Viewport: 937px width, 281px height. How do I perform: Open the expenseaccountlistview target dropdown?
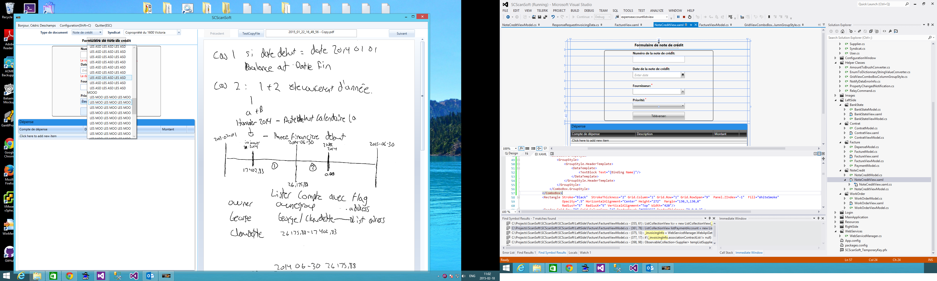coord(666,17)
